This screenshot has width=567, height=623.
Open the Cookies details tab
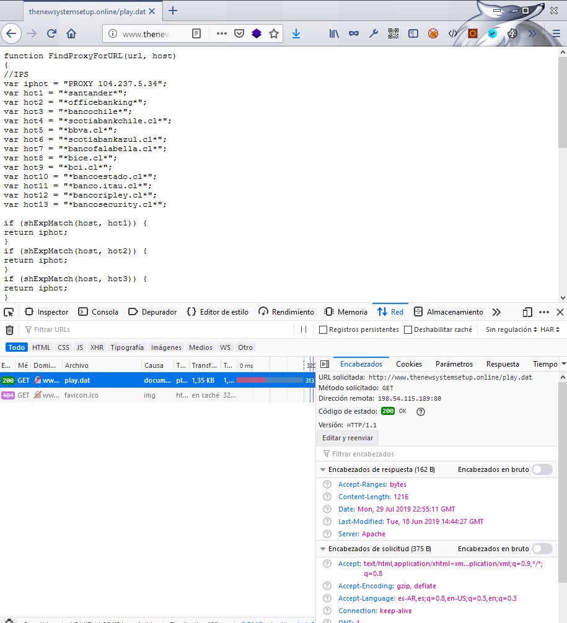[409, 364]
